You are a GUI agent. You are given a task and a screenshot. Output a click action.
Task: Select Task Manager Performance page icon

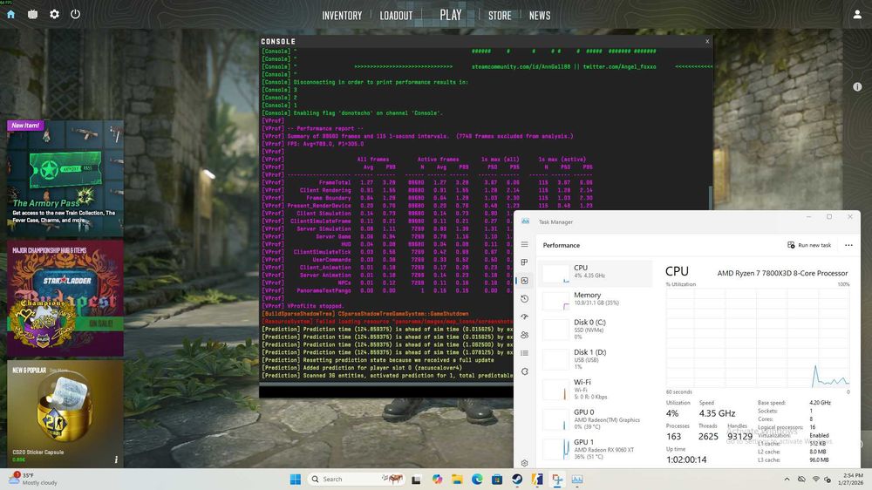pyautogui.click(x=524, y=281)
